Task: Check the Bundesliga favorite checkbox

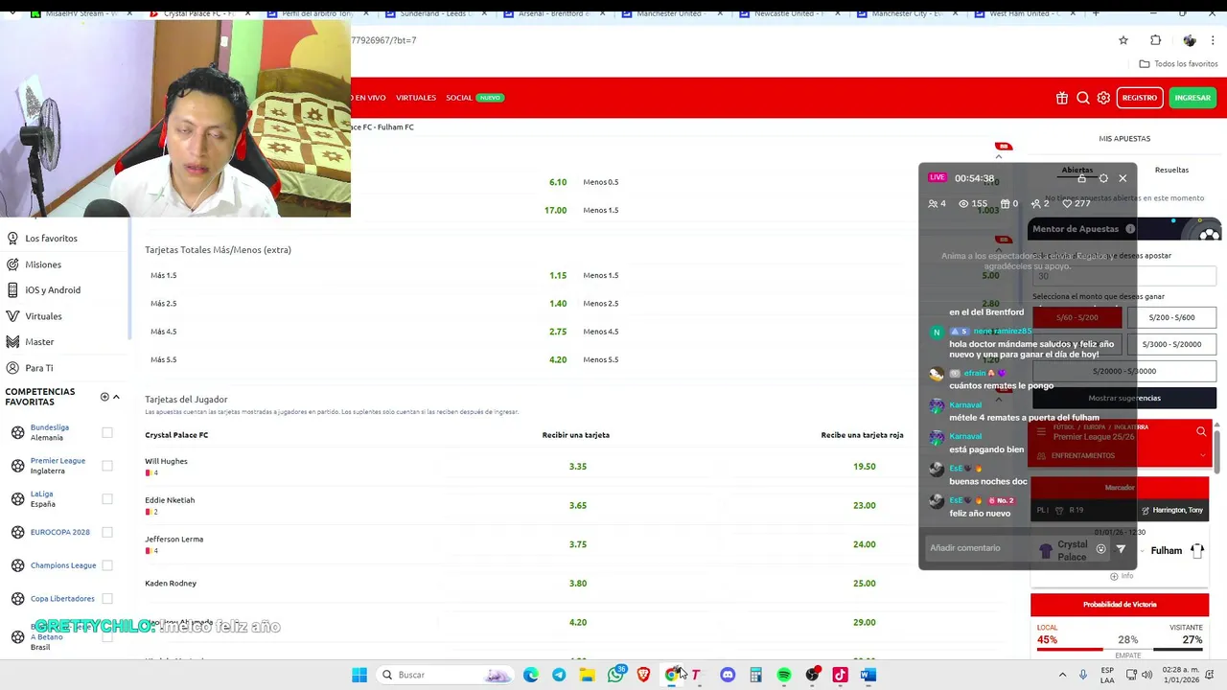Action: (107, 432)
